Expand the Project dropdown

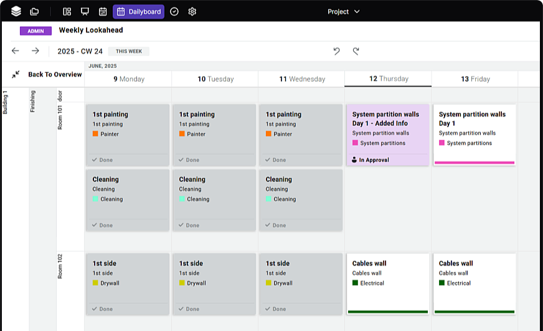click(344, 11)
